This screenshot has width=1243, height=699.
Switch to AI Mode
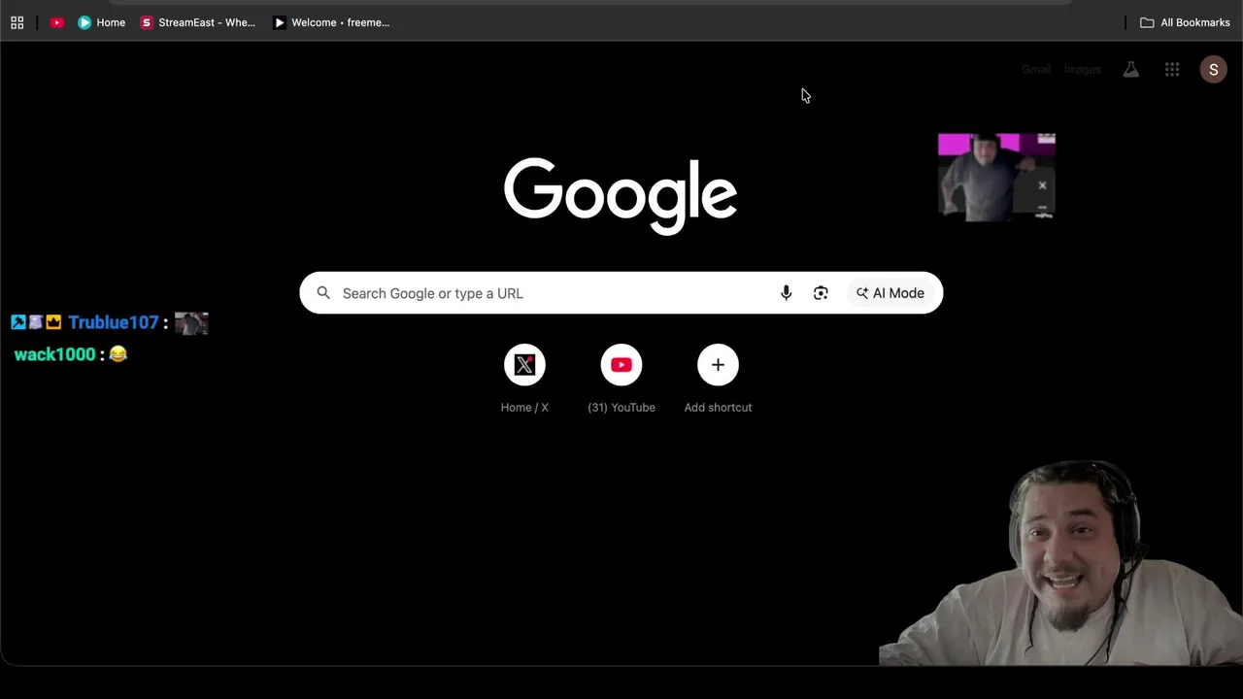890,293
